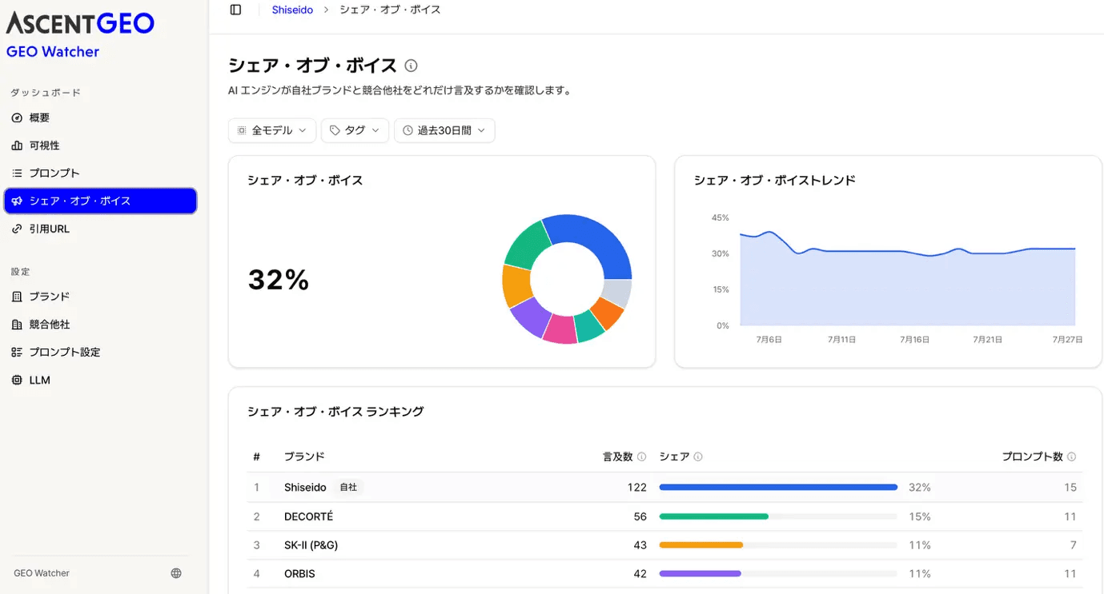Click info icon next to シェア header
1104x594 pixels.
(698, 456)
